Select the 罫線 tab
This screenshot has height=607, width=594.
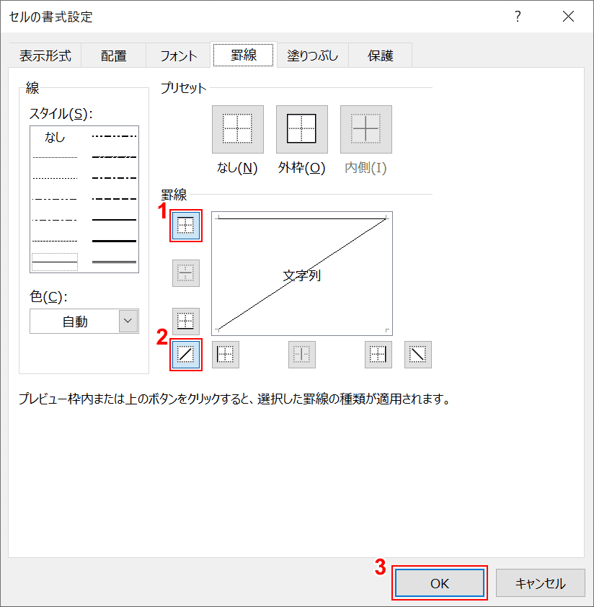[x=244, y=55]
